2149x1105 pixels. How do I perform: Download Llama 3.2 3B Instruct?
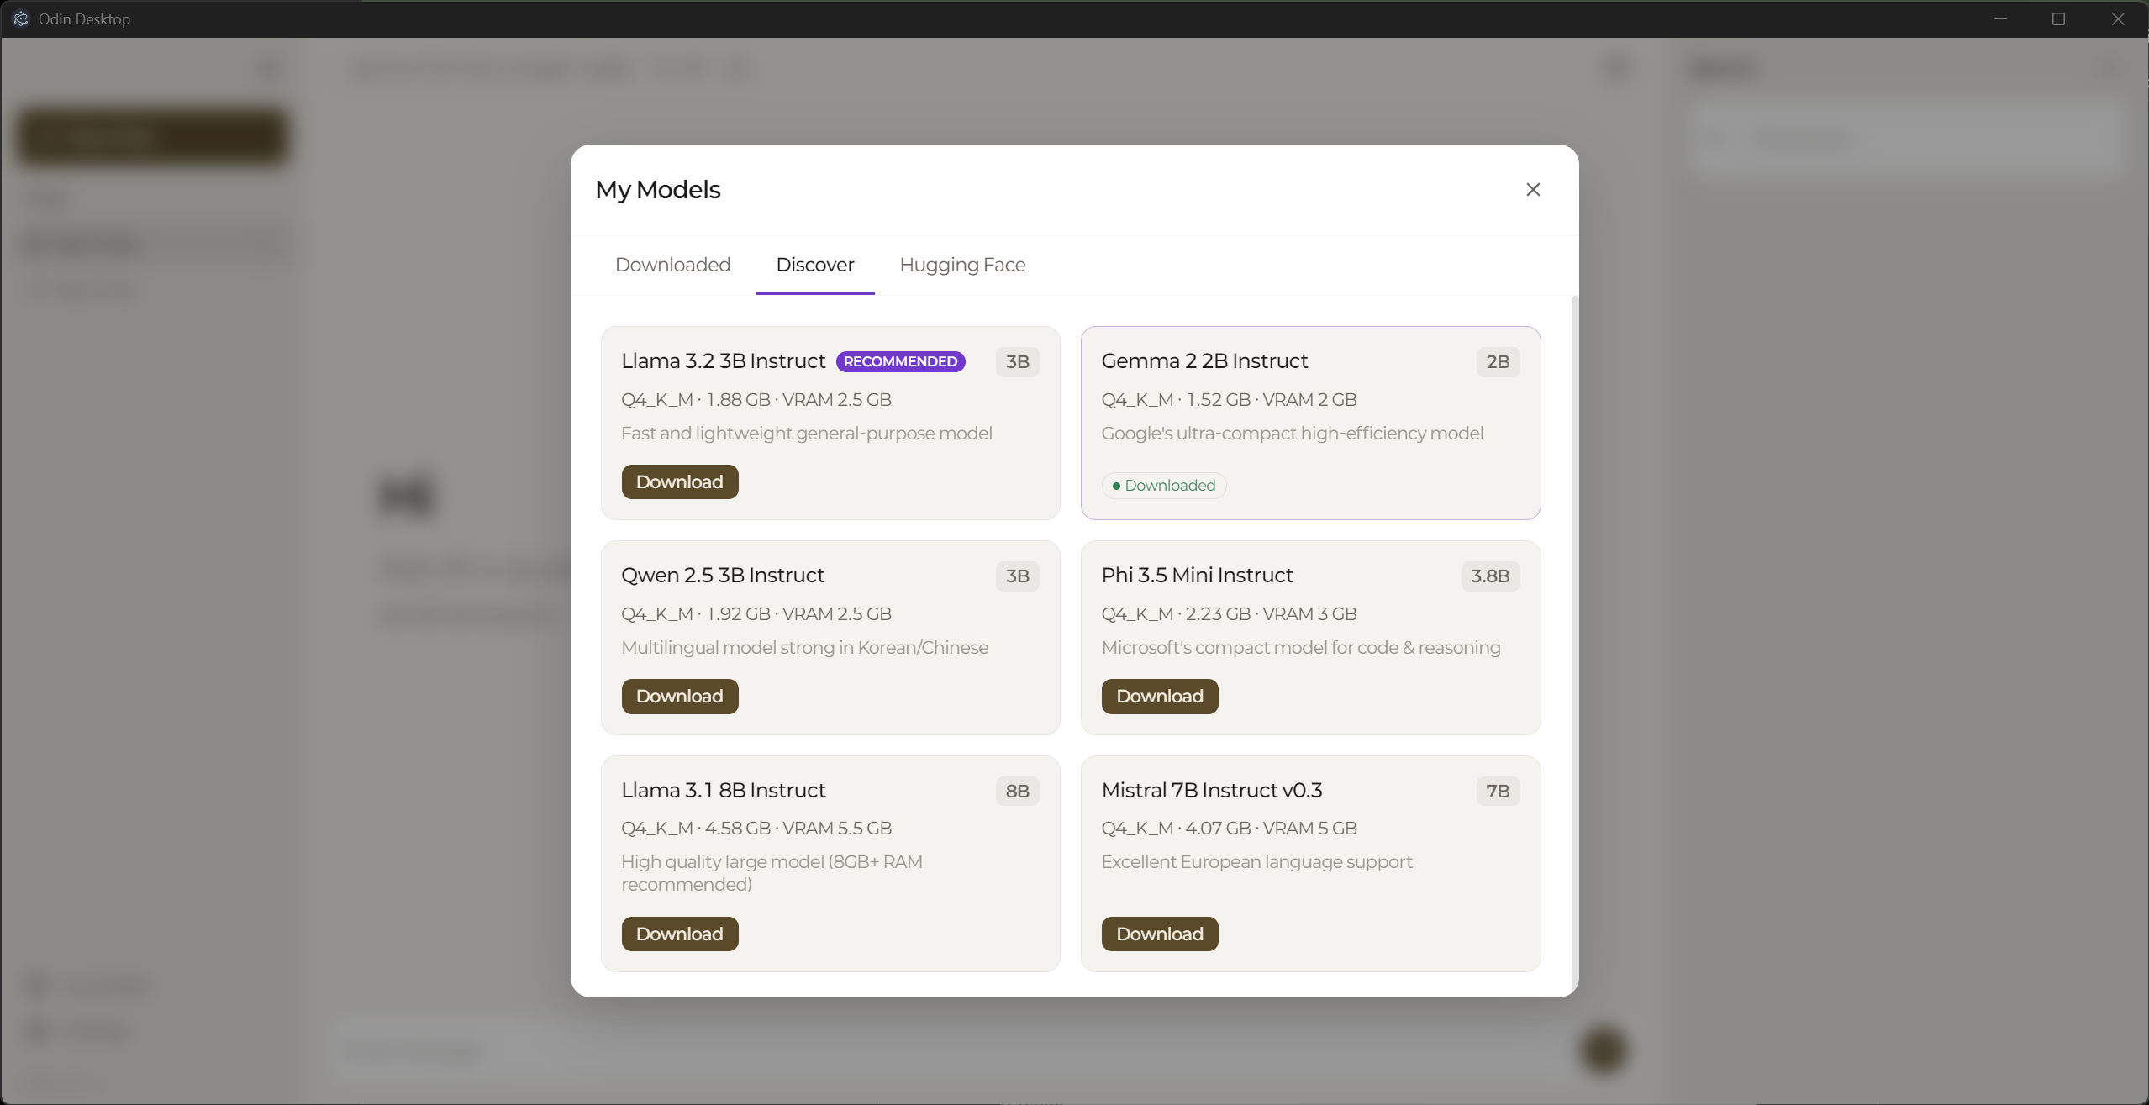coord(679,481)
